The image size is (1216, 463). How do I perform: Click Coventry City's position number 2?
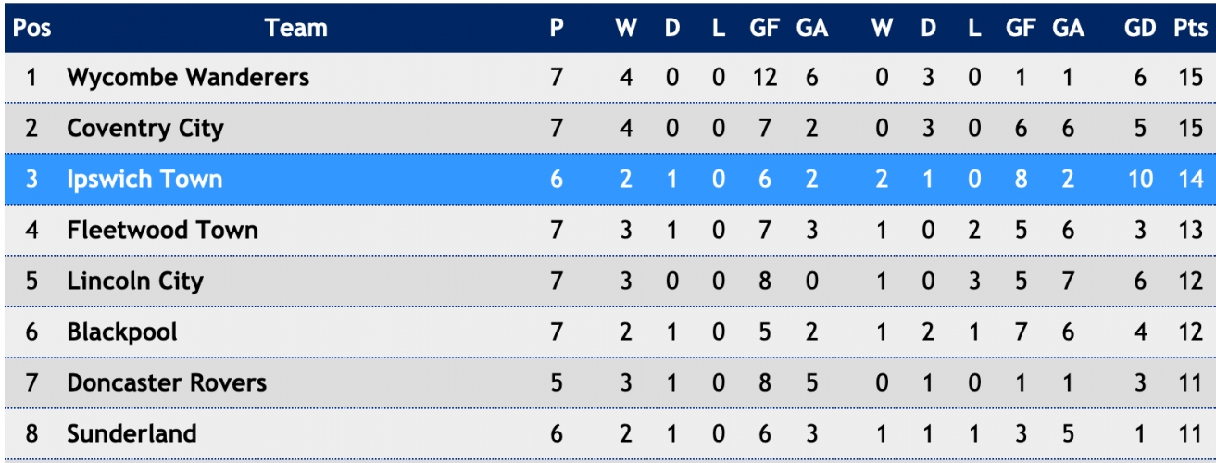[x=31, y=128]
